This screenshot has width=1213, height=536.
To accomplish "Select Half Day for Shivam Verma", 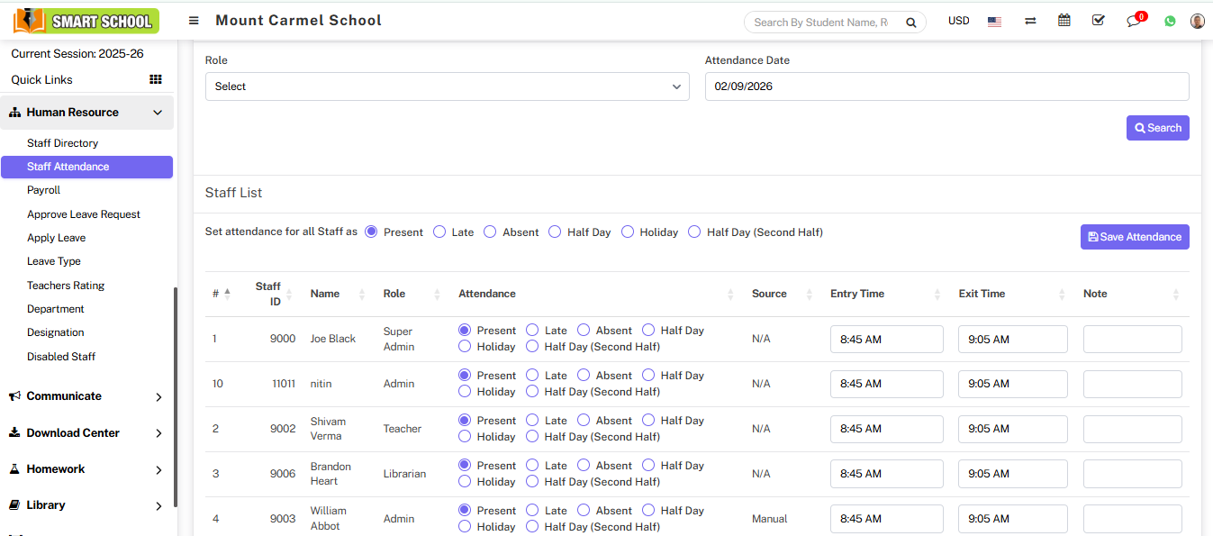I will click(648, 421).
